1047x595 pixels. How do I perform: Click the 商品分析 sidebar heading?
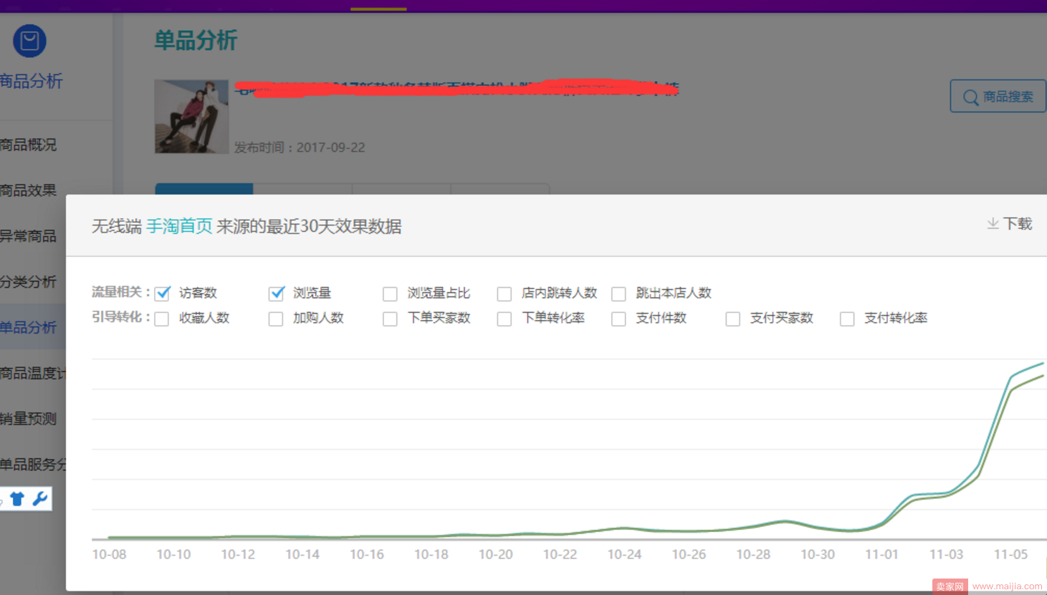pos(32,81)
